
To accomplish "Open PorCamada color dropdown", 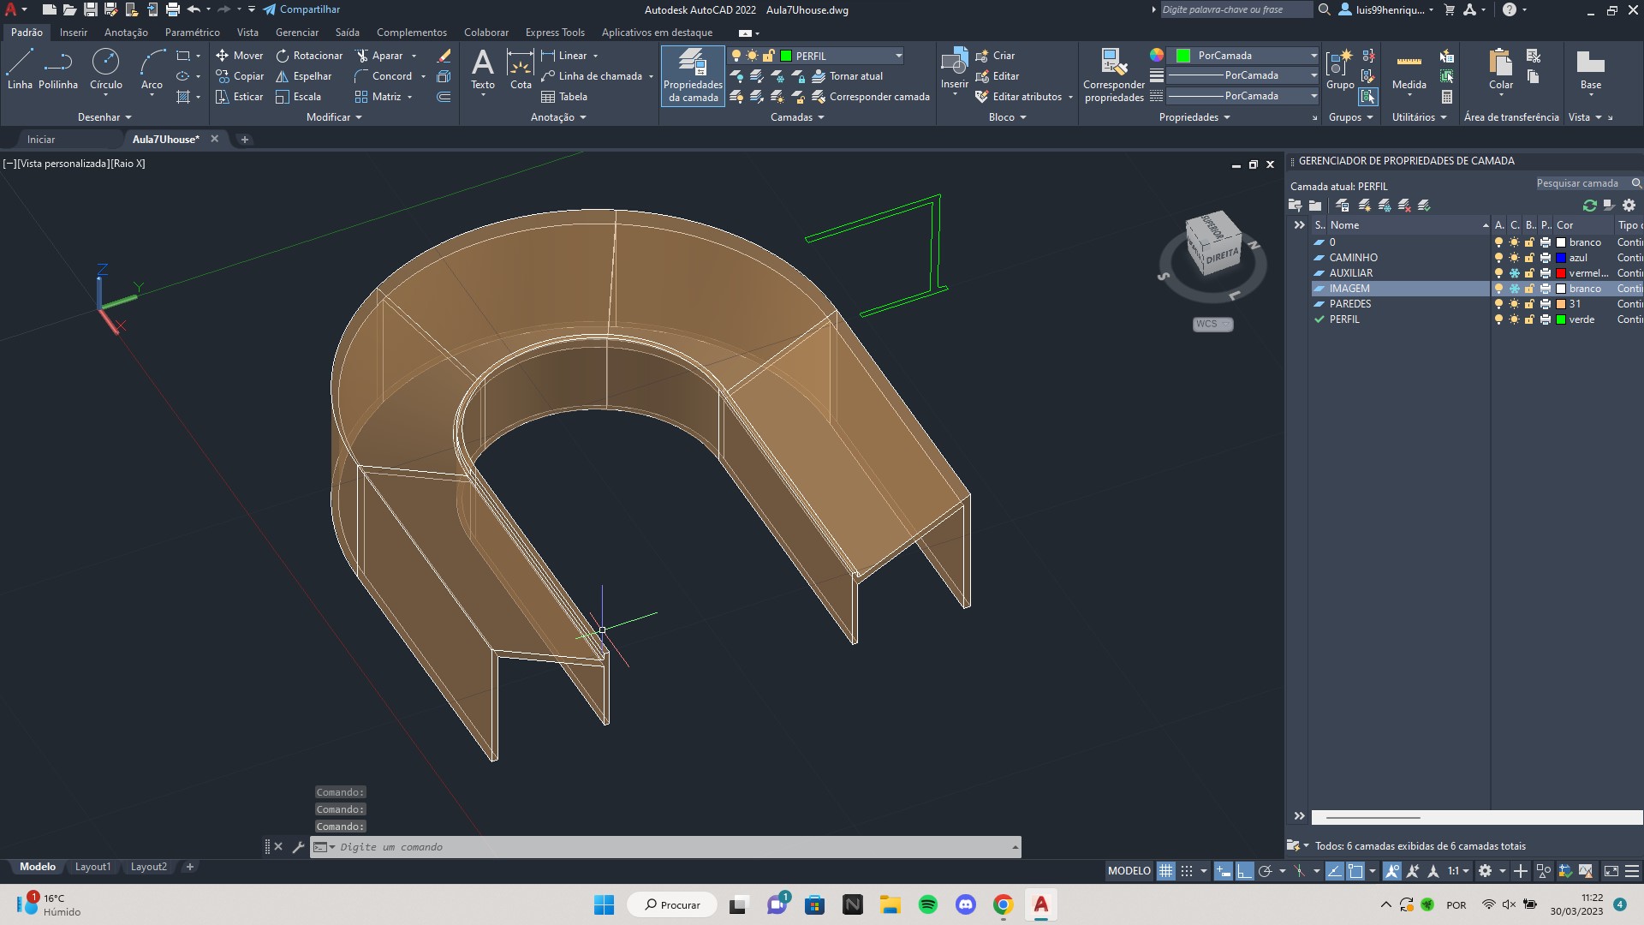I will (1313, 56).
